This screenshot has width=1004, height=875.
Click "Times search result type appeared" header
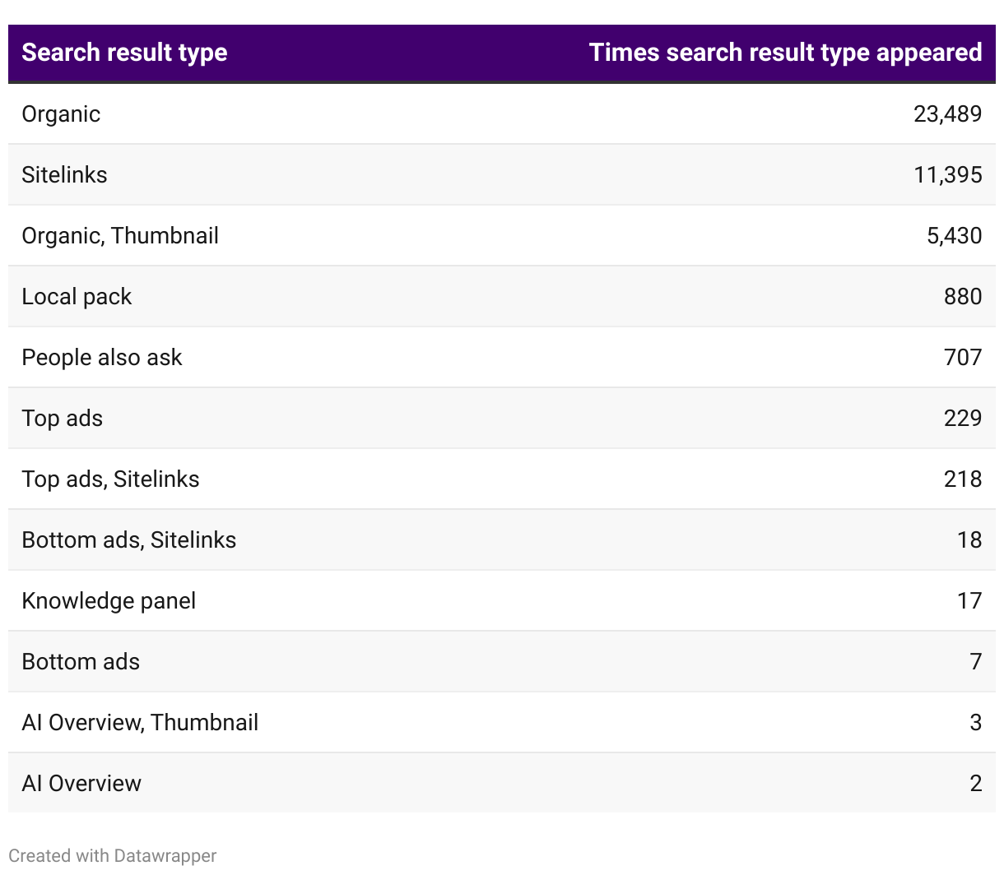point(785,53)
